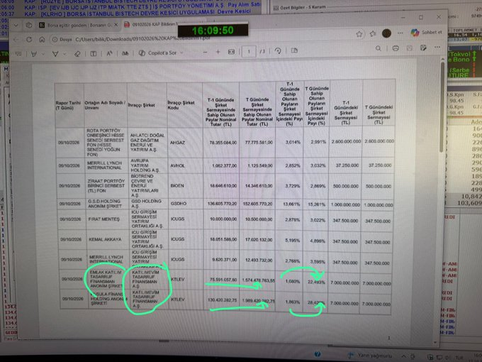
Task: Reload the page with the refresh icon
Action: point(29,40)
